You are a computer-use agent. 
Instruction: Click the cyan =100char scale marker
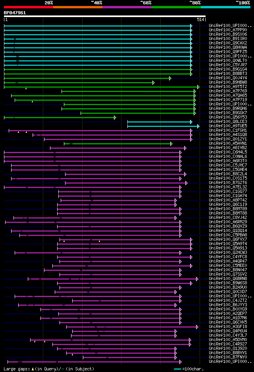[177, 369]
